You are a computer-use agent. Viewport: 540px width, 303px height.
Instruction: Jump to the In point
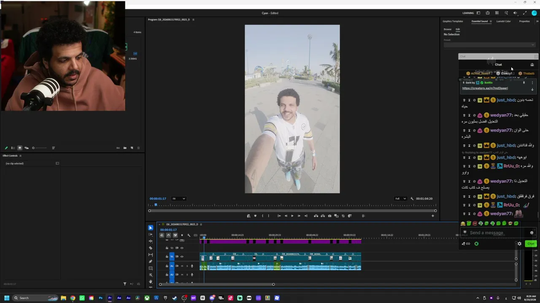point(279,216)
